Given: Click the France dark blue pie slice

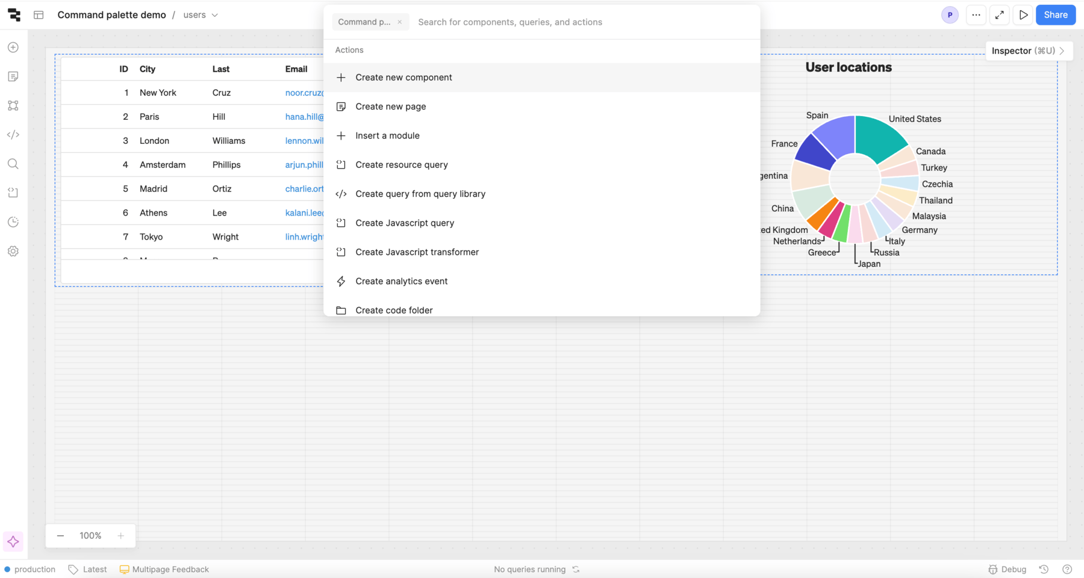Looking at the screenshot, I should [815, 153].
